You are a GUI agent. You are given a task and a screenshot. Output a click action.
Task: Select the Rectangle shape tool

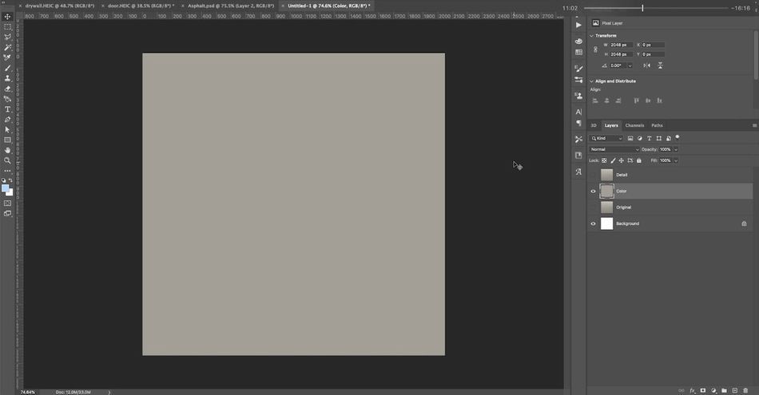pos(7,140)
